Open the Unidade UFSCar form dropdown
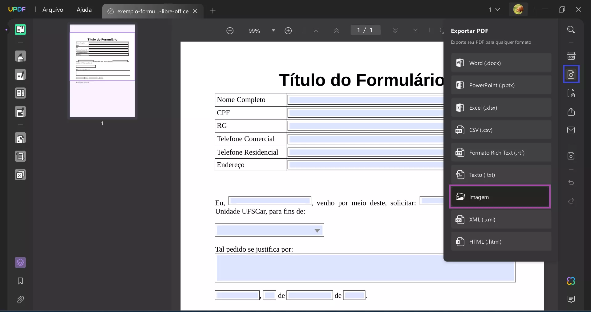This screenshot has width=591, height=312. point(317,230)
